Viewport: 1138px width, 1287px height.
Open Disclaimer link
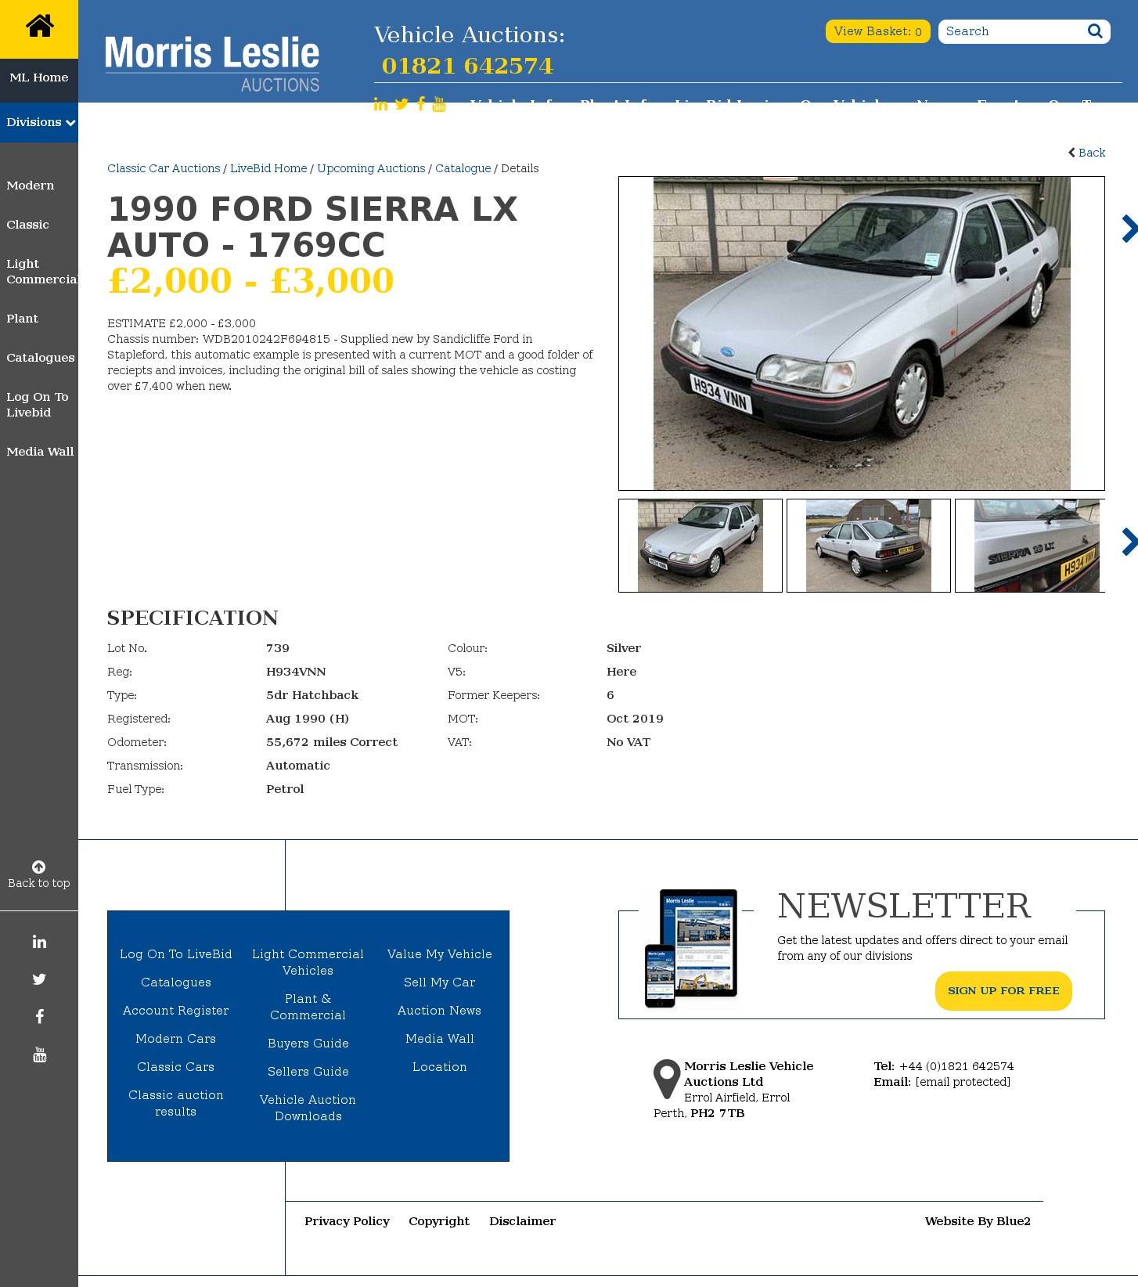[x=523, y=1221]
